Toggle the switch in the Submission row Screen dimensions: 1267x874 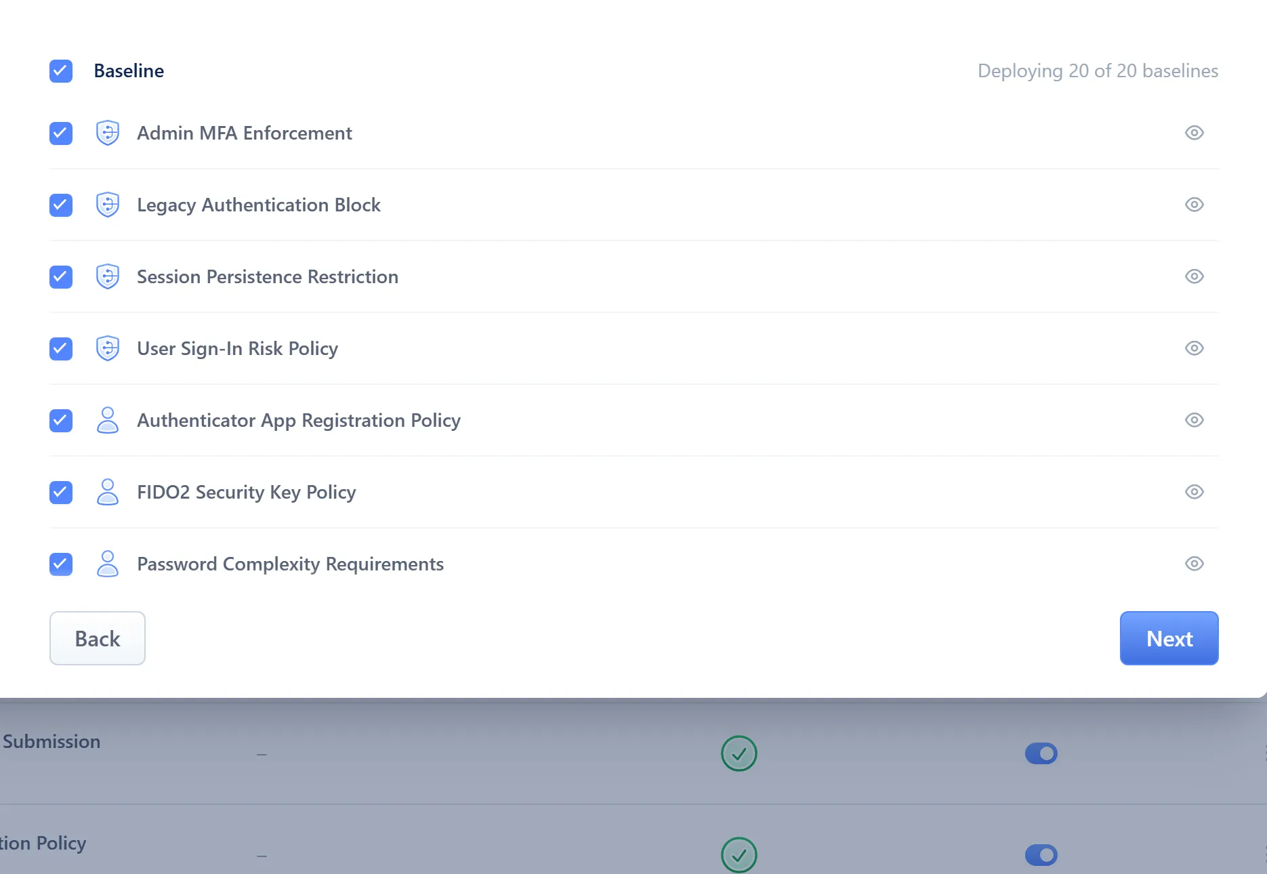click(x=1041, y=753)
